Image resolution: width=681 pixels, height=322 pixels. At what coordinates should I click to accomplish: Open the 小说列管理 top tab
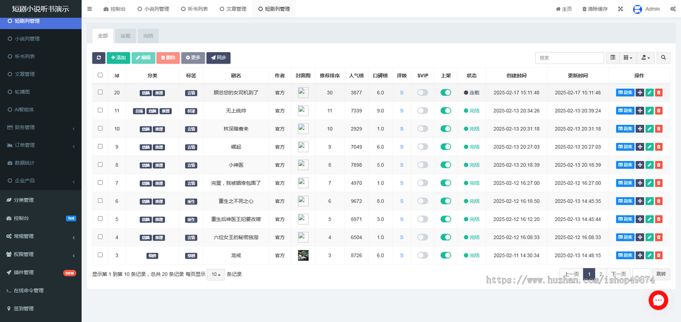153,9
